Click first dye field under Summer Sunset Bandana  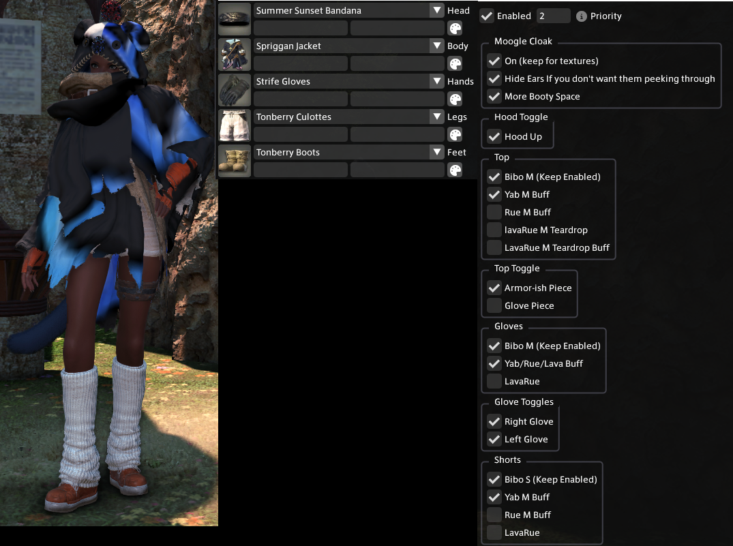pyautogui.click(x=301, y=28)
